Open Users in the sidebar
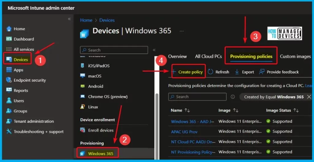The width and height of the screenshot is (314, 162). [x=15, y=101]
